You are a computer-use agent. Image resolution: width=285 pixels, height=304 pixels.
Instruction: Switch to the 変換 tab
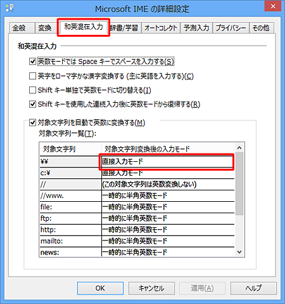click(x=46, y=28)
